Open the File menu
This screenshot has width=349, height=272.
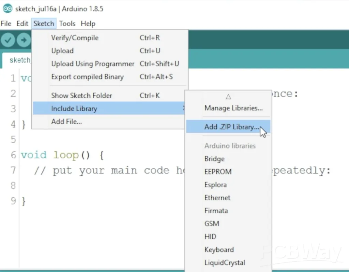click(6, 24)
